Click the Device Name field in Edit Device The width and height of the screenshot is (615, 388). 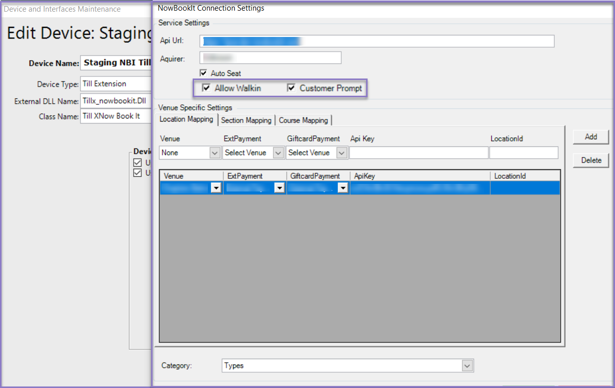(117, 63)
